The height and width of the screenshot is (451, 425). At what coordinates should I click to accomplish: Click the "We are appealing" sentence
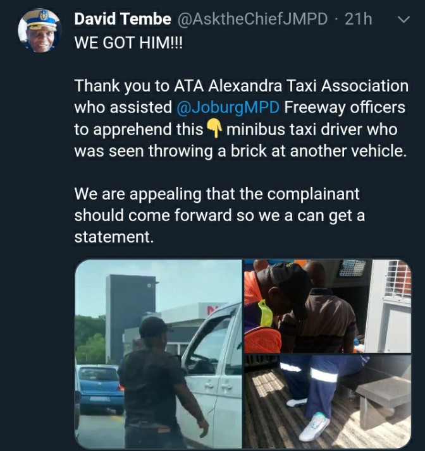click(217, 194)
